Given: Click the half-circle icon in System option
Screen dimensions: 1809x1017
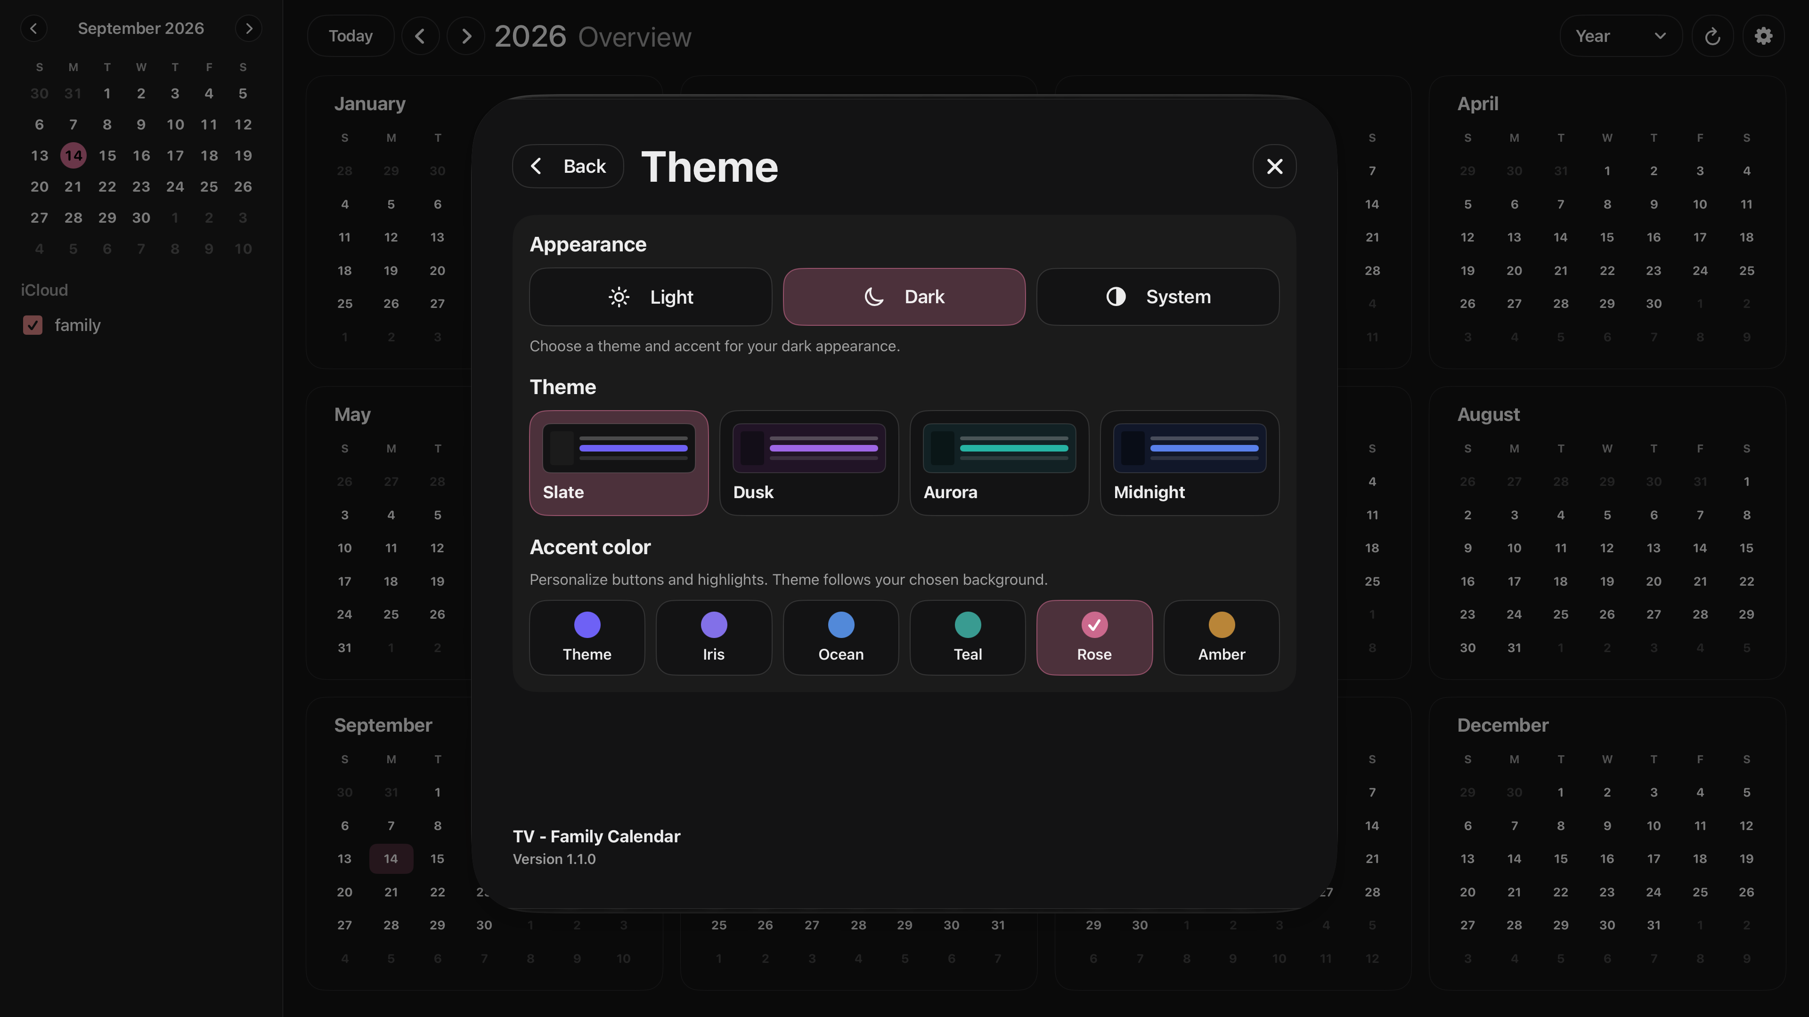Looking at the screenshot, I should tap(1116, 297).
